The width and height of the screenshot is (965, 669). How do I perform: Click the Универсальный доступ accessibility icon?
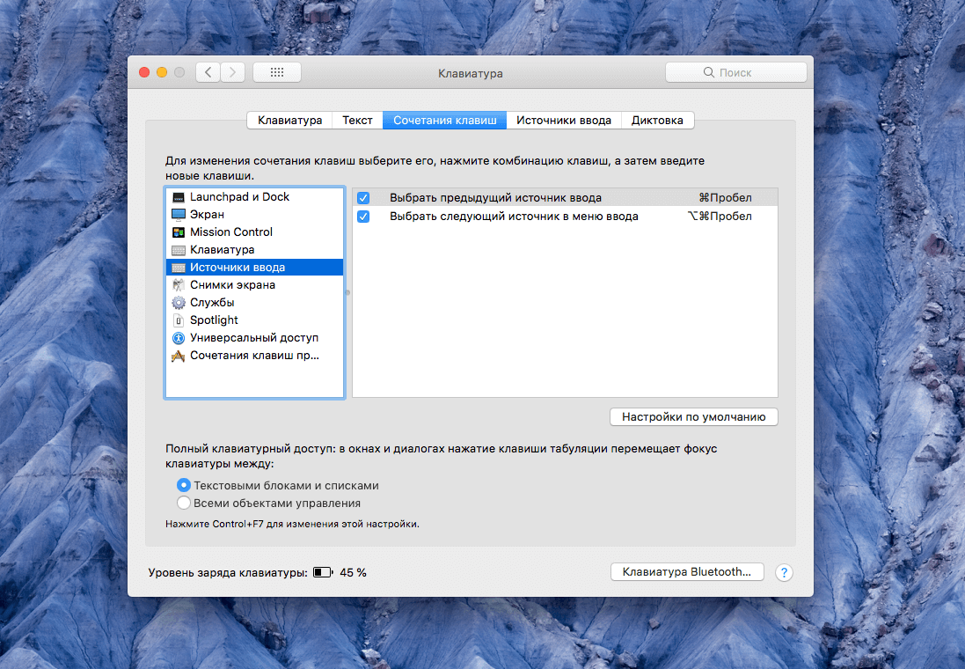(179, 338)
